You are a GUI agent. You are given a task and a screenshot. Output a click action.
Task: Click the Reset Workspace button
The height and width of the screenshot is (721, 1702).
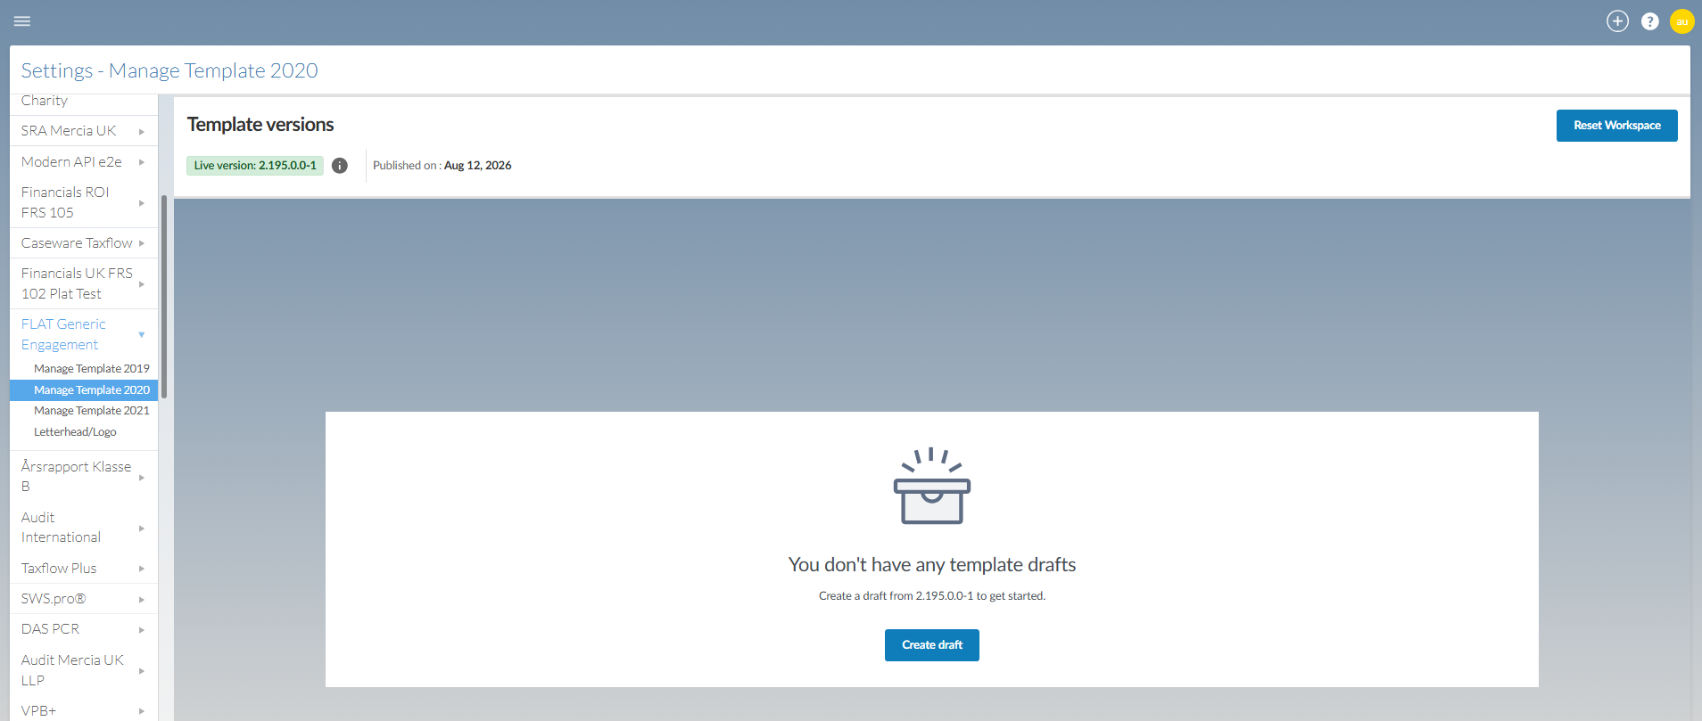1616,126
